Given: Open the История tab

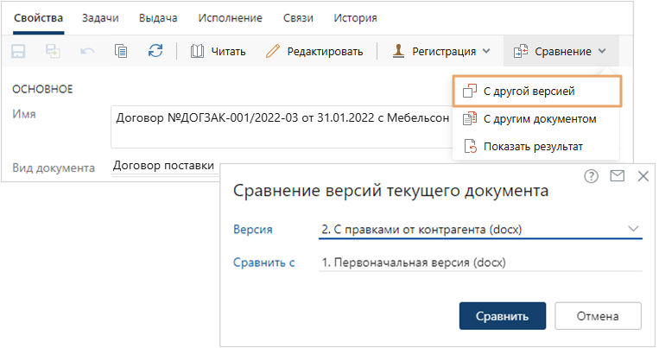Looking at the screenshot, I should tap(357, 17).
